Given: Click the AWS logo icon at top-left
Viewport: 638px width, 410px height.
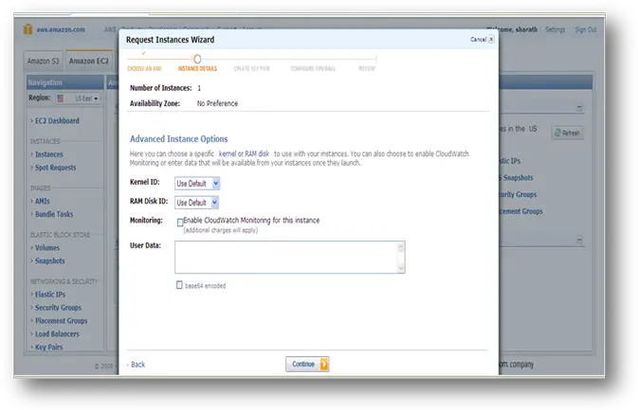Looking at the screenshot, I should [x=27, y=29].
